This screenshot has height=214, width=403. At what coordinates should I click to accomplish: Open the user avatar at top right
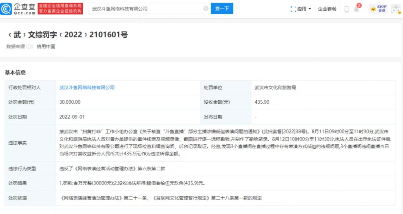point(396,9)
